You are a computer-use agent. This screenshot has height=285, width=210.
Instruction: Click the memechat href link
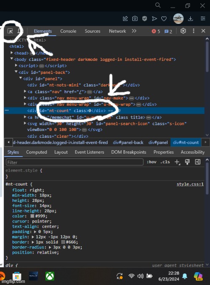point(61,118)
